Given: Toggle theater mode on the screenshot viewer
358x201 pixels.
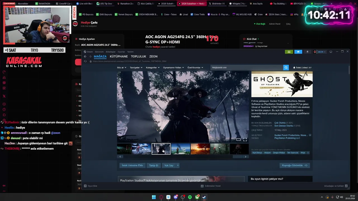Looking at the screenshot, I should coord(239,140).
